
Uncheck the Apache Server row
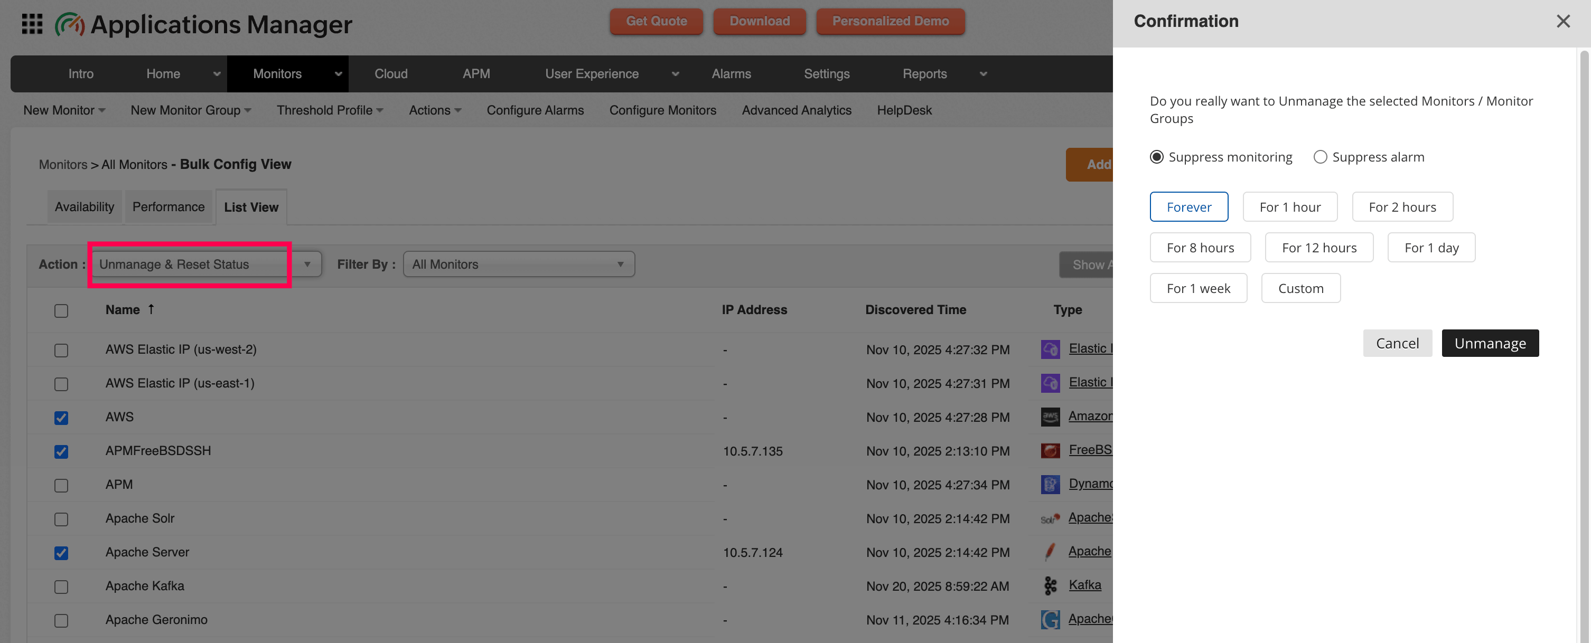pyautogui.click(x=61, y=553)
